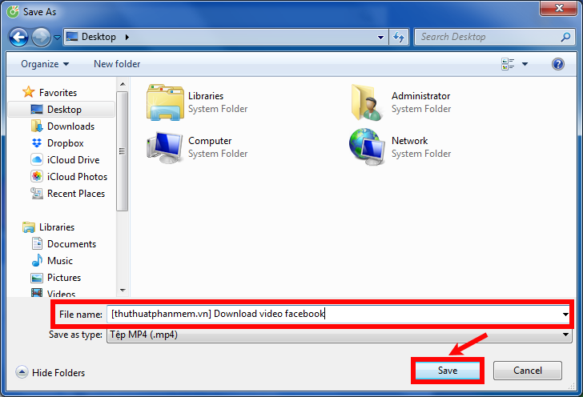Open the File name history dropdown arrow
Image resolution: width=583 pixels, height=397 pixels.
coord(565,315)
